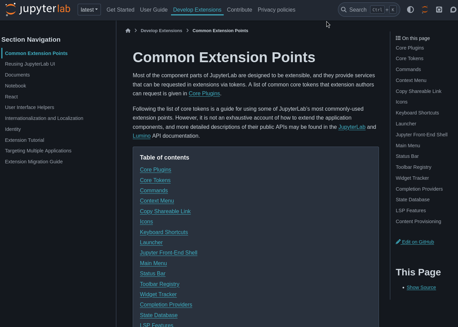Screen dimensions: 458x327
Task: Open Extension Migration Guide in sidebar
Action: tap(34, 162)
